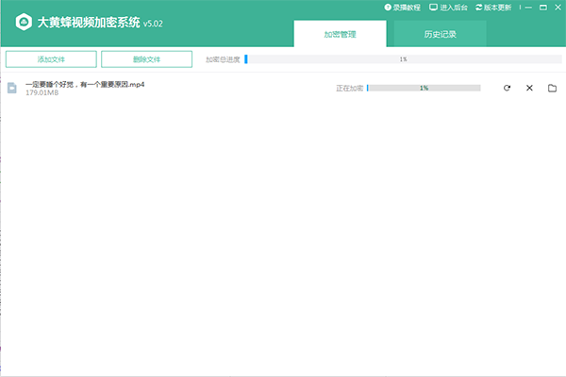Minimize the application window

(526, 8)
